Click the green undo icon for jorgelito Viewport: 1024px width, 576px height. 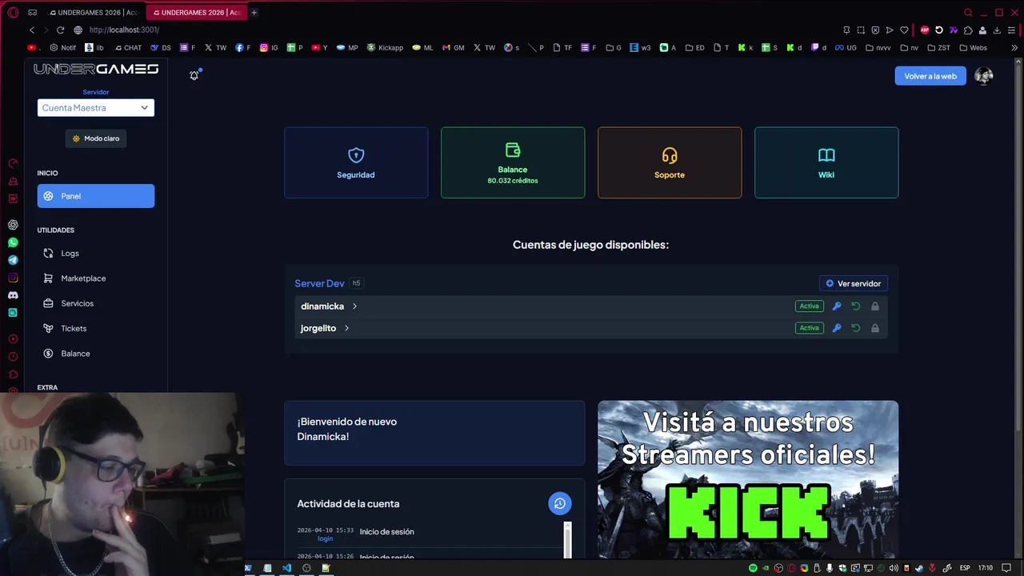pos(856,328)
